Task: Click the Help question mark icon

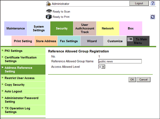Action: point(153,3)
